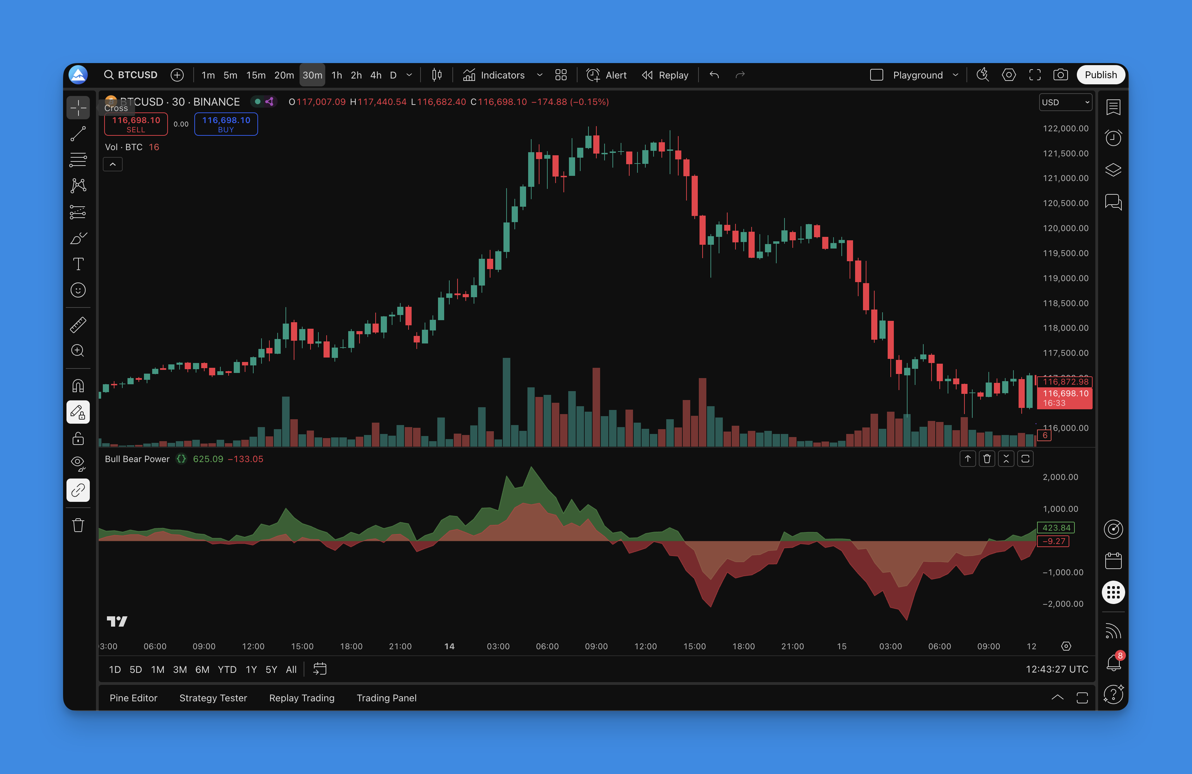Switch to the 15m timeframe
Viewport: 1192px width, 774px height.
click(256, 75)
